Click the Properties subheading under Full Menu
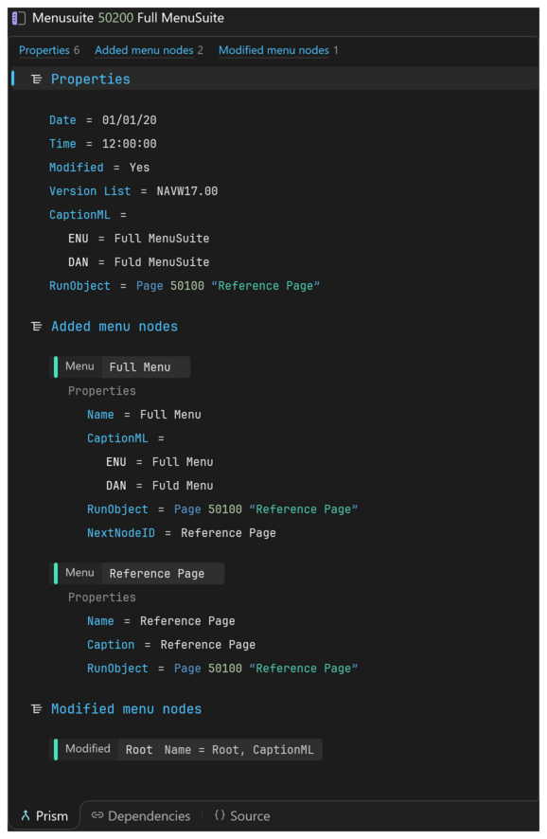 [101, 391]
